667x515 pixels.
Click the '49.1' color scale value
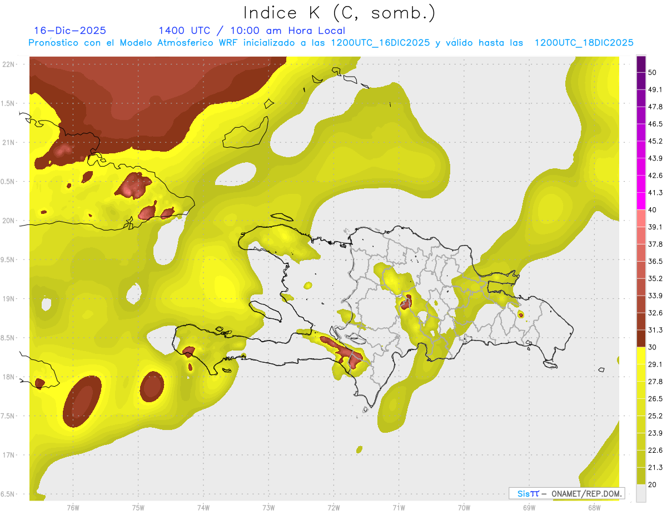655,89
